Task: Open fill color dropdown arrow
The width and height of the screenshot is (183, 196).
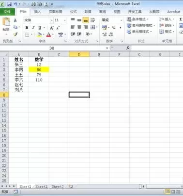Action: coord(44,34)
